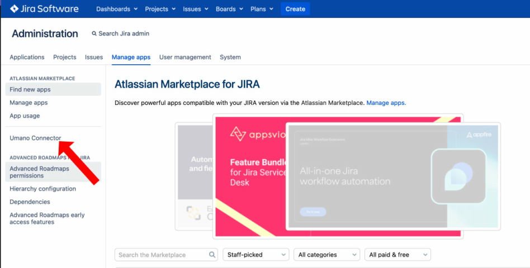Click the appfire logo on banner
The height and width of the screenshot is (268, 530).
point(479,135)
